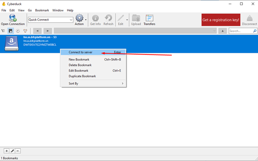Screen dimensions: 258x161
Task: Click the Cyberduck duck title icon
Action: [x=3, y=4]
